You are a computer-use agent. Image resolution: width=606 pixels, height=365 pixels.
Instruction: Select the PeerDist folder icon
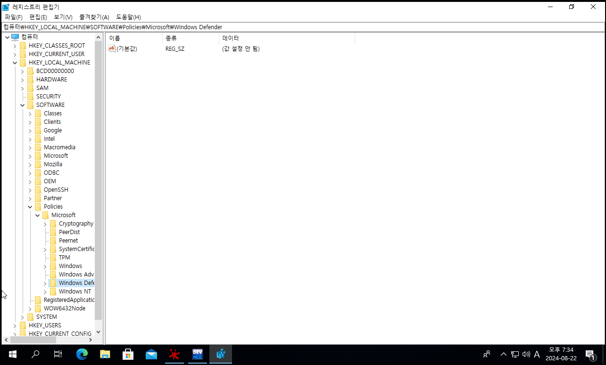pyautogui.click(x=53, y=232)
